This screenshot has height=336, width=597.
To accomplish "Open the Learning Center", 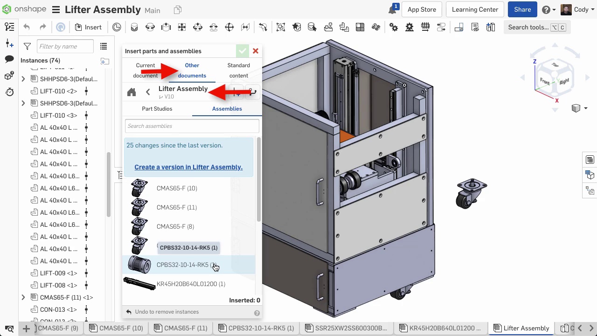I will coord(475,10).
